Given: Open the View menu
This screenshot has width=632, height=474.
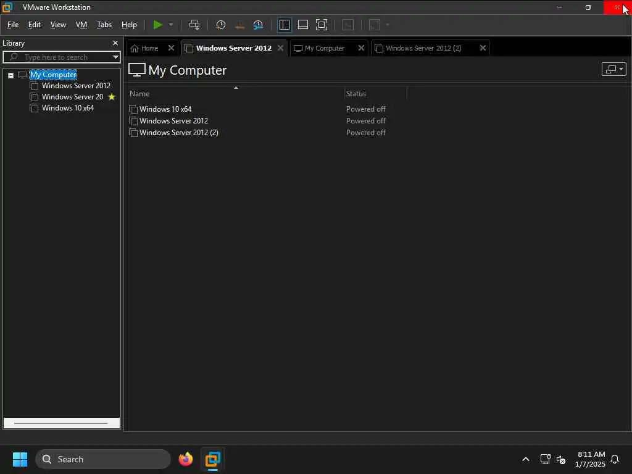Looking at the screenshot, I should click(58, 25).
